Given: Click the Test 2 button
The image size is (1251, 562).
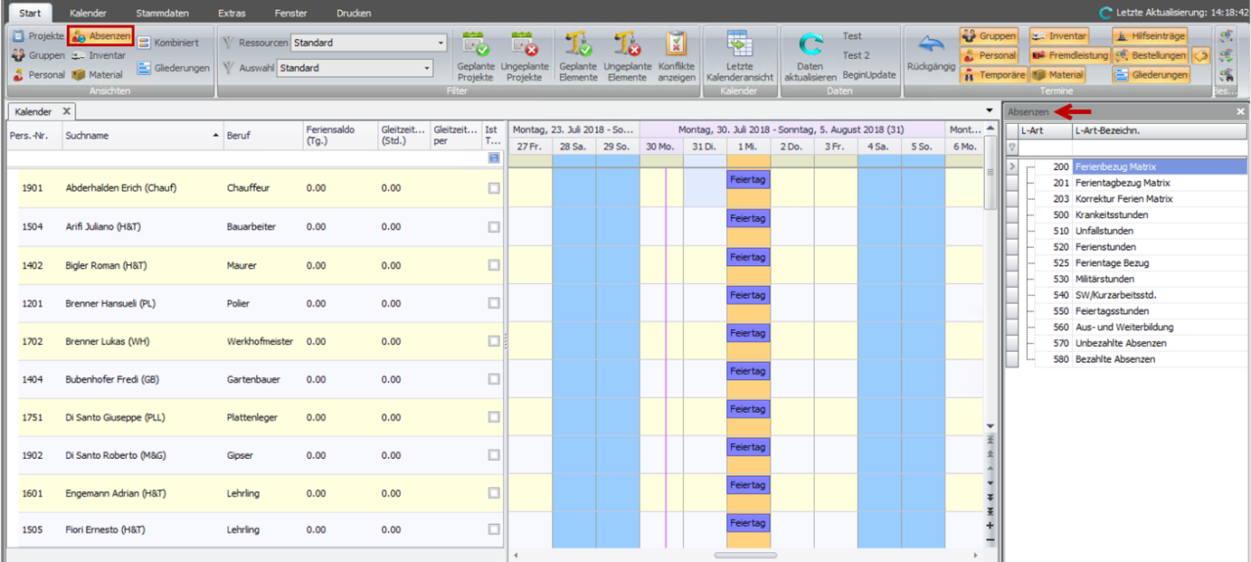Looking at the screenshot, I should coord(856,55).
